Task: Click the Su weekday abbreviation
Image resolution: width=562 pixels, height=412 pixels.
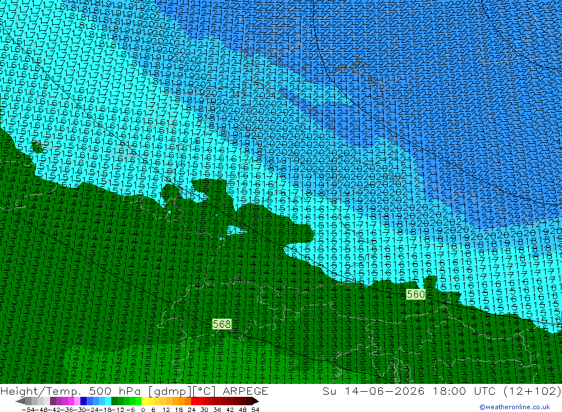Action: tap(329, 391)
